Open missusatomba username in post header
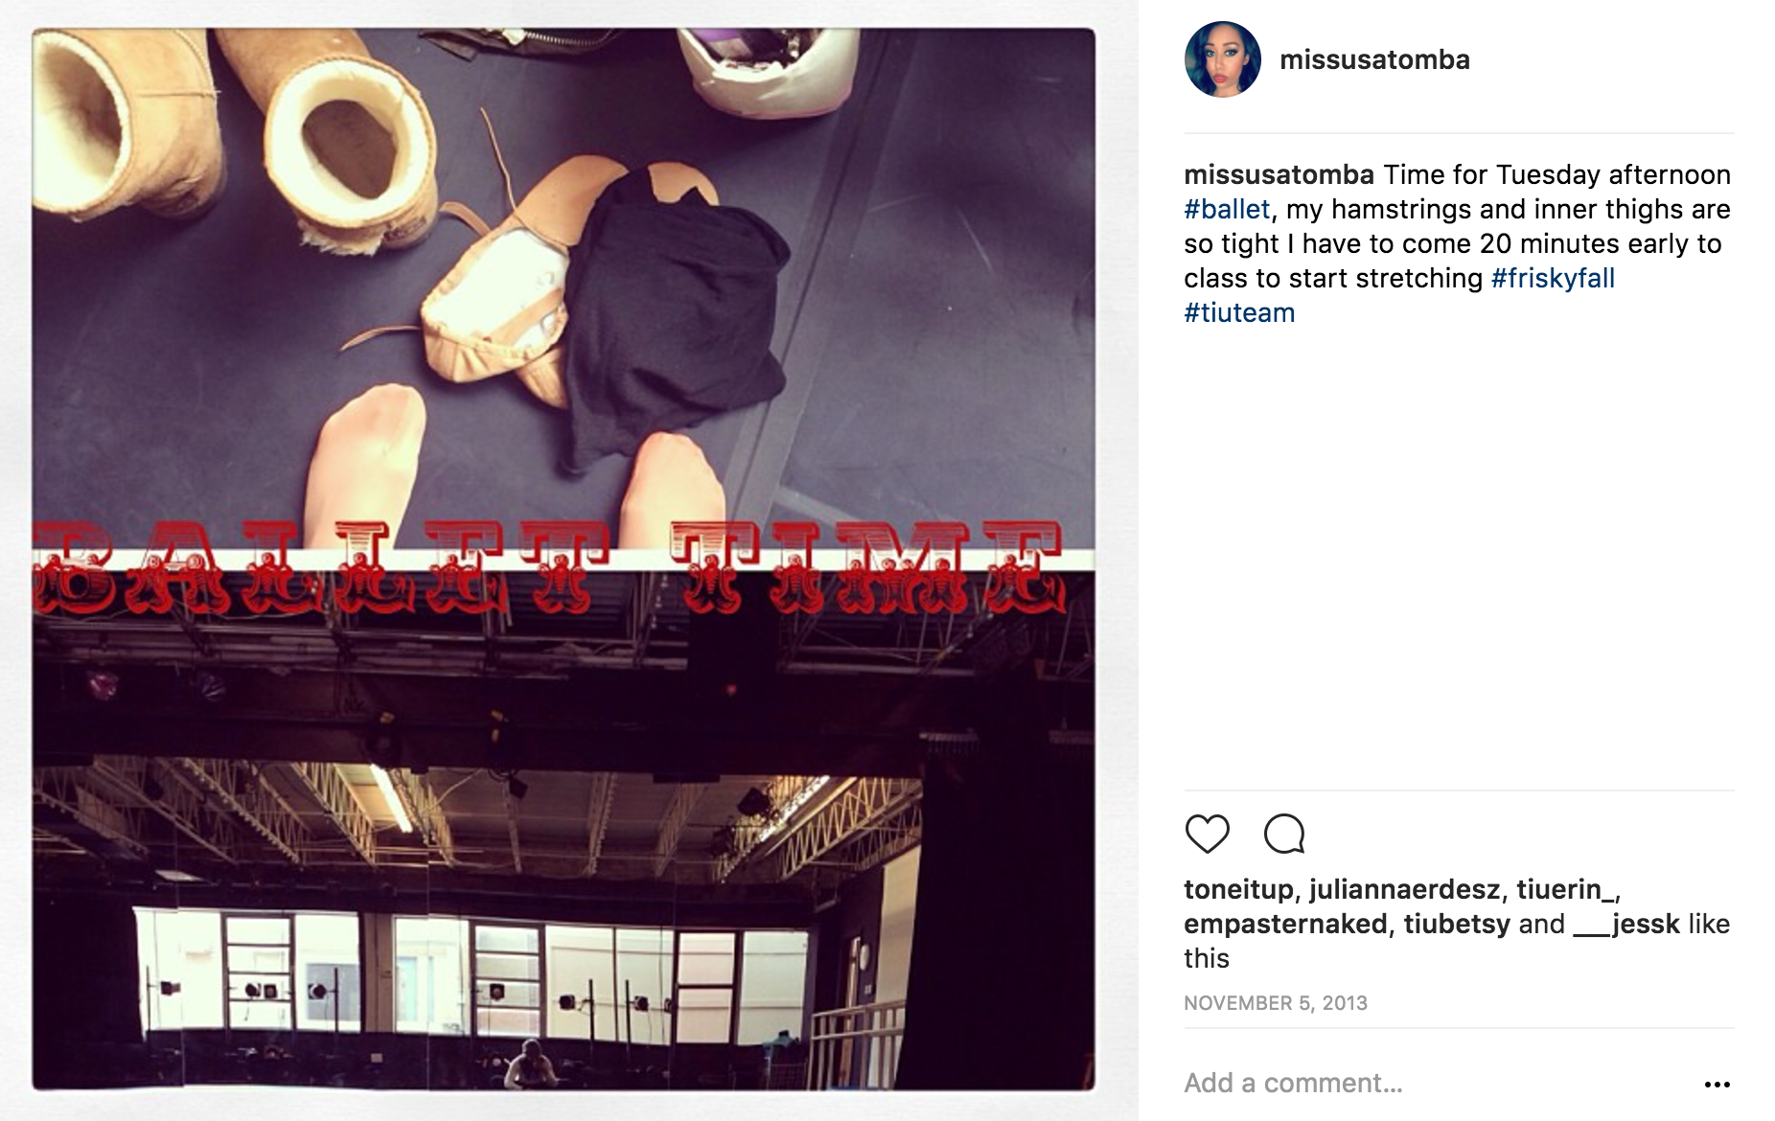 point(1374,59)
